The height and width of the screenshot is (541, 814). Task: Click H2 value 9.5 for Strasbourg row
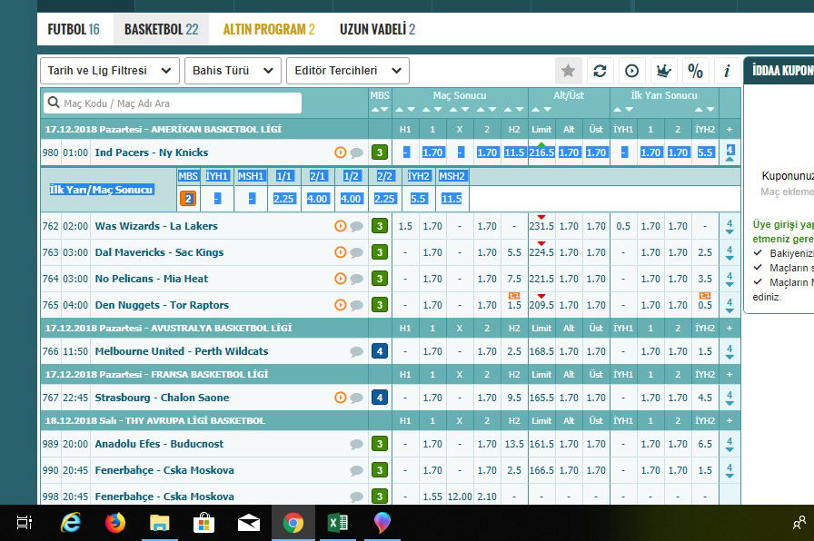point(514,398)
